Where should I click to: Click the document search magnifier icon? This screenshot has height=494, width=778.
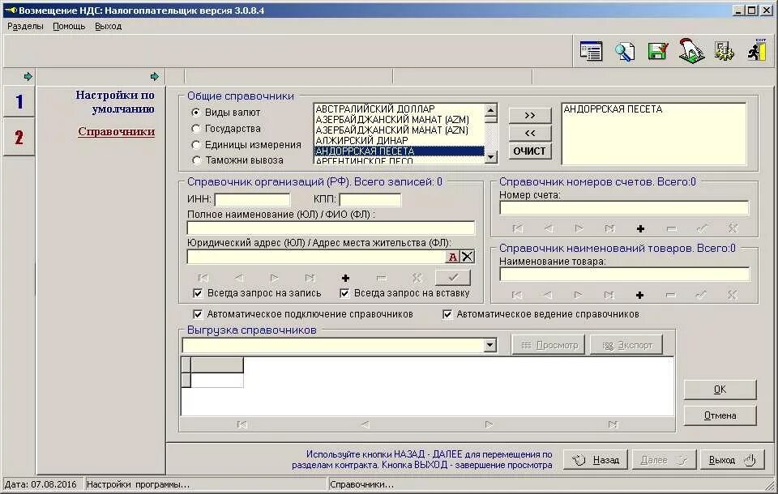point(625,52)
